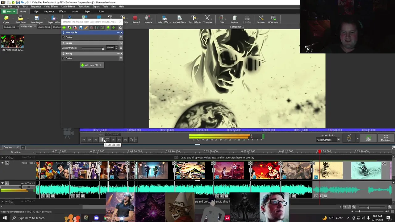Go to end of sequence button
This screenshot has width=395, height=222.
(125, 140)
